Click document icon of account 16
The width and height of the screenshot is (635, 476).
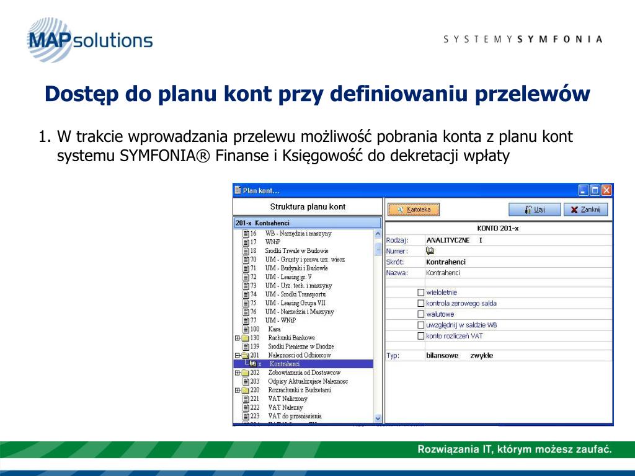pyautogui.click(x=246, y=234)
